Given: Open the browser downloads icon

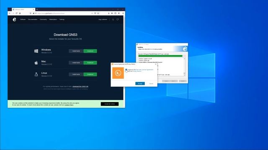Looking at the screenshot, I should 109,13.
